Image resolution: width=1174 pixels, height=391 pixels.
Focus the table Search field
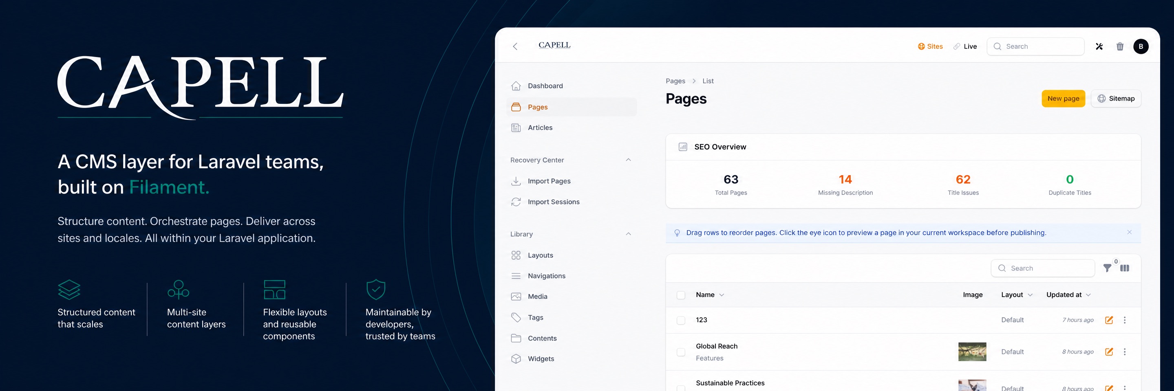(x=1043, y=268)
